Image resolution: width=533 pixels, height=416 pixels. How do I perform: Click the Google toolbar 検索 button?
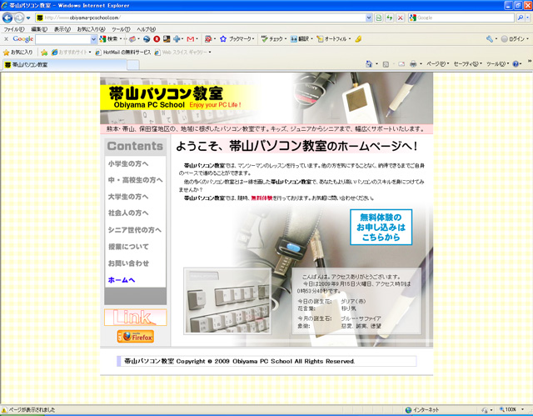click(x=110, y=39)
